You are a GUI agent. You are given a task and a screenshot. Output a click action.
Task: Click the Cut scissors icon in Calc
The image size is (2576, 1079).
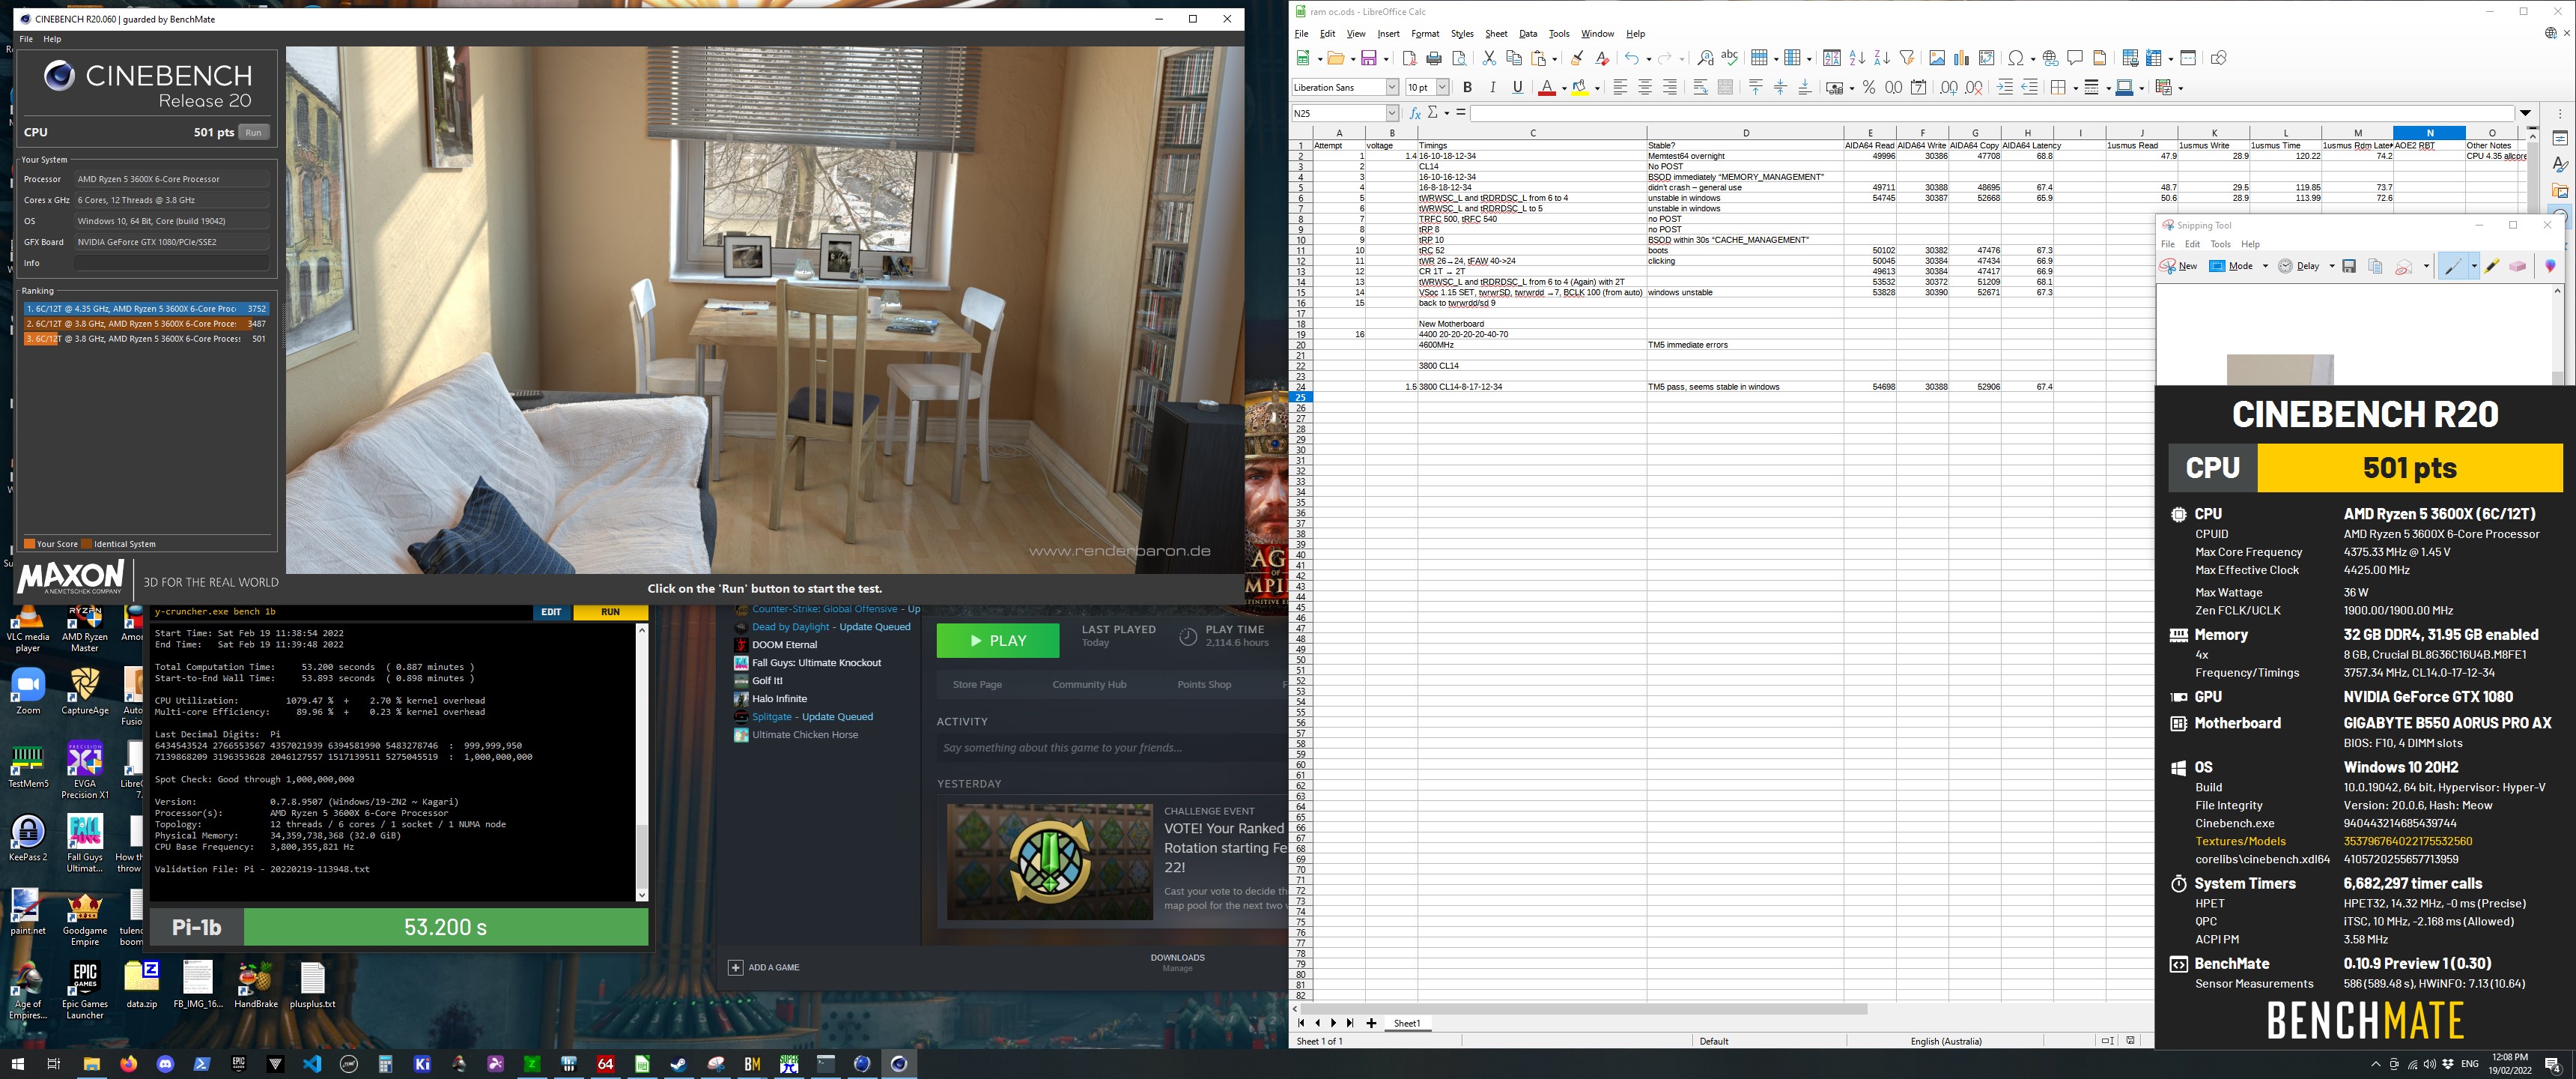[1489, 58]
